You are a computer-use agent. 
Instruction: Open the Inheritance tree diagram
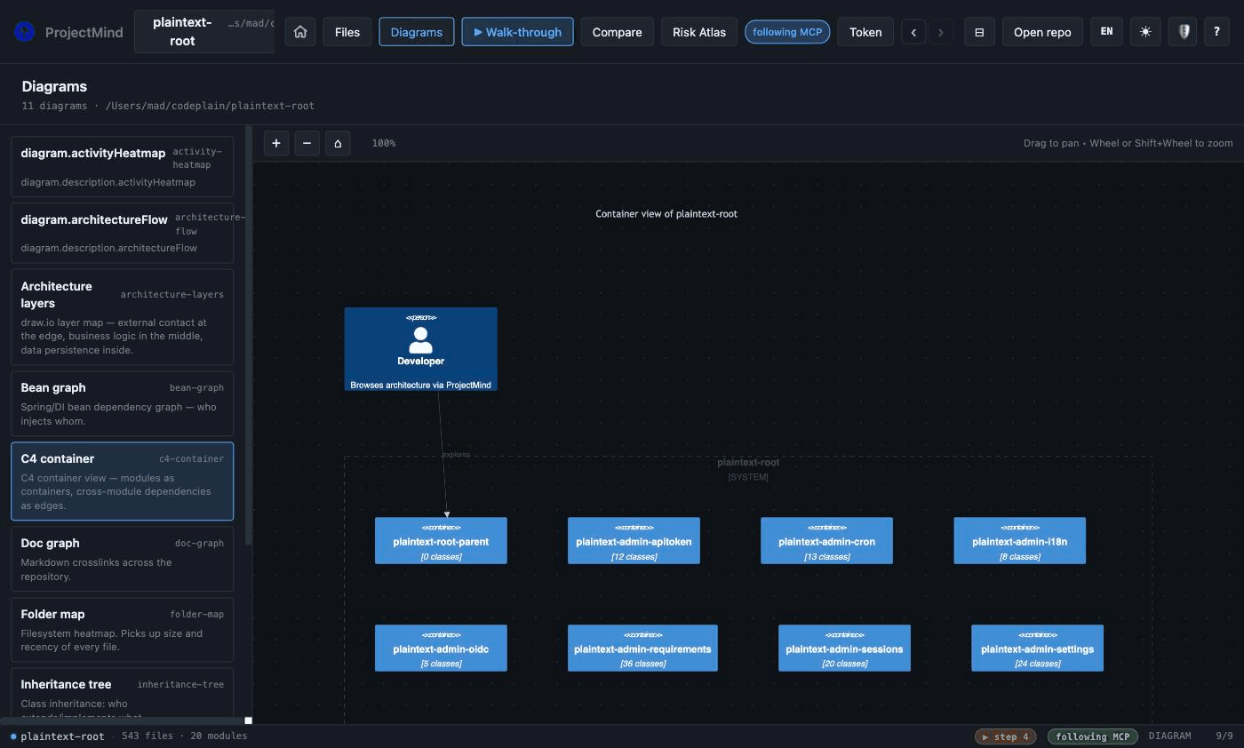point(122,693)
